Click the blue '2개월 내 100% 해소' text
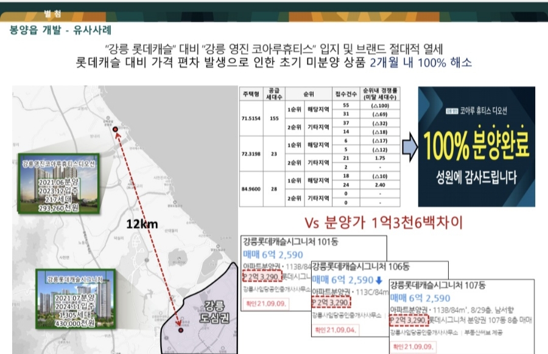548x354 pixels. click(x=421, y=63)
